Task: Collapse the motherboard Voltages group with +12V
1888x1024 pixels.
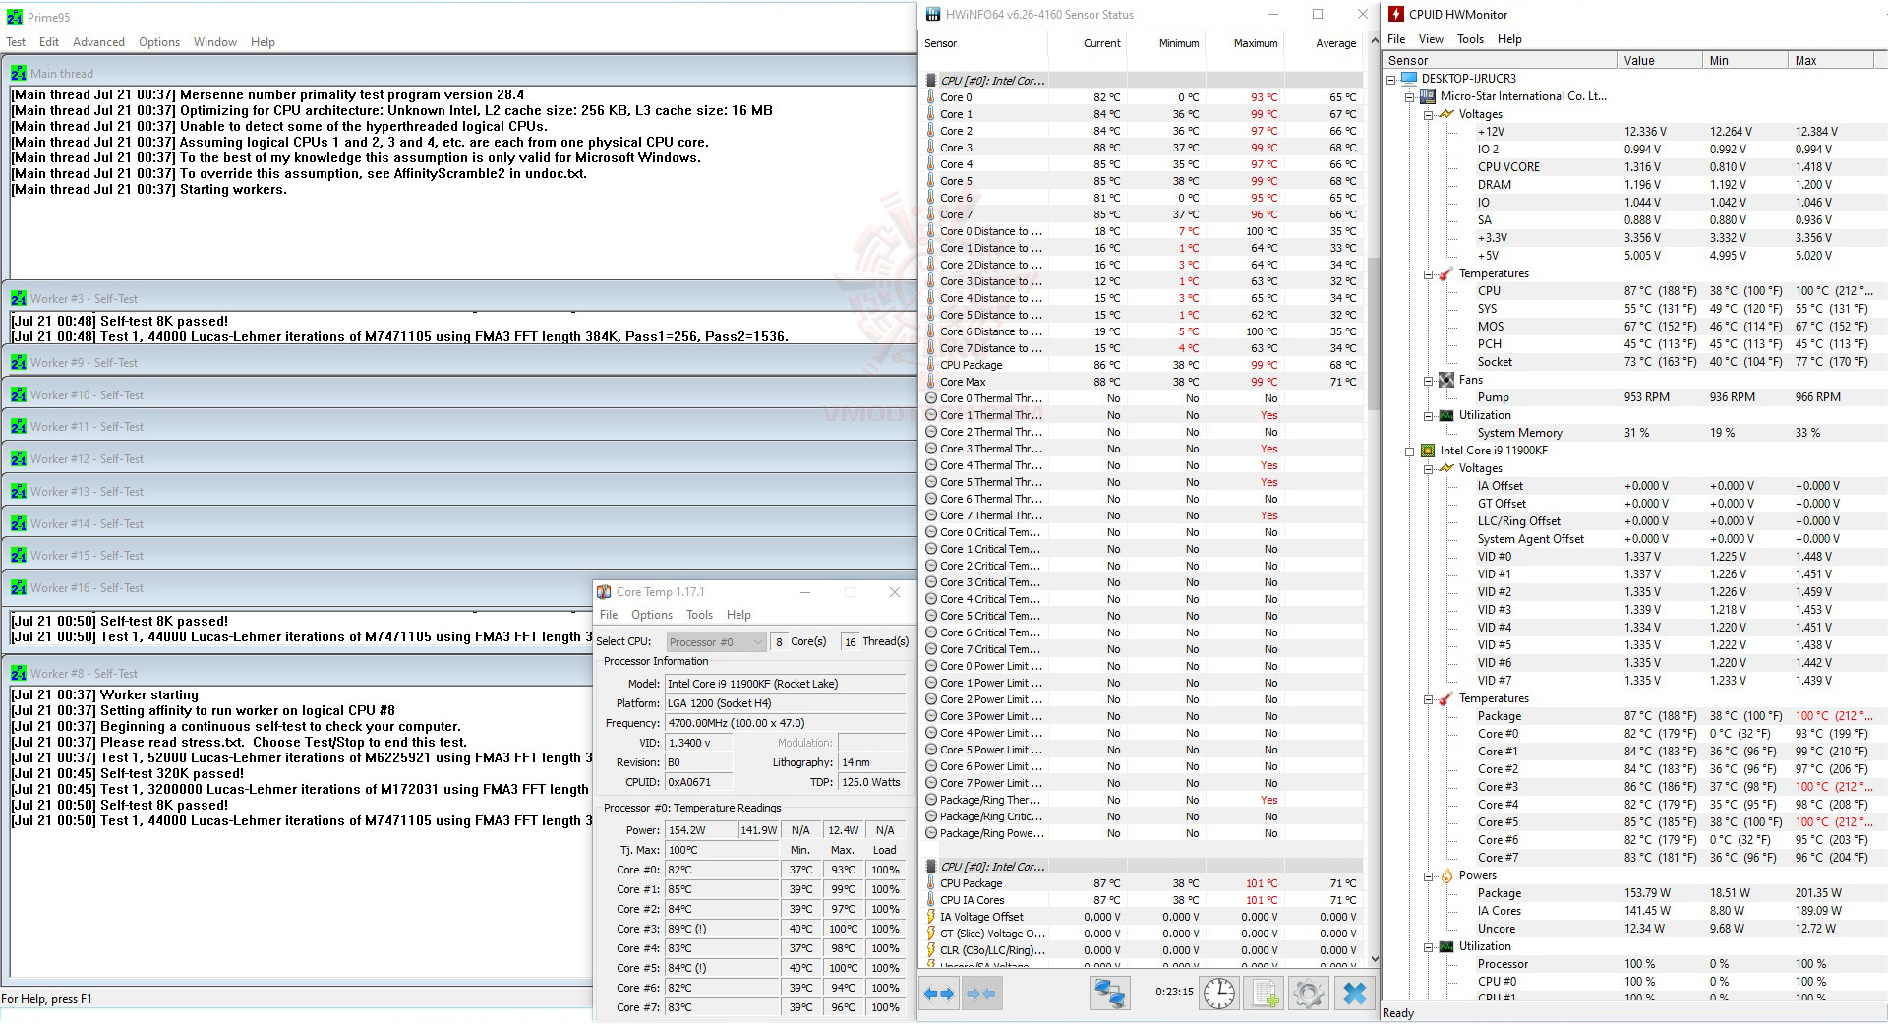Action: coord(1429,115)
